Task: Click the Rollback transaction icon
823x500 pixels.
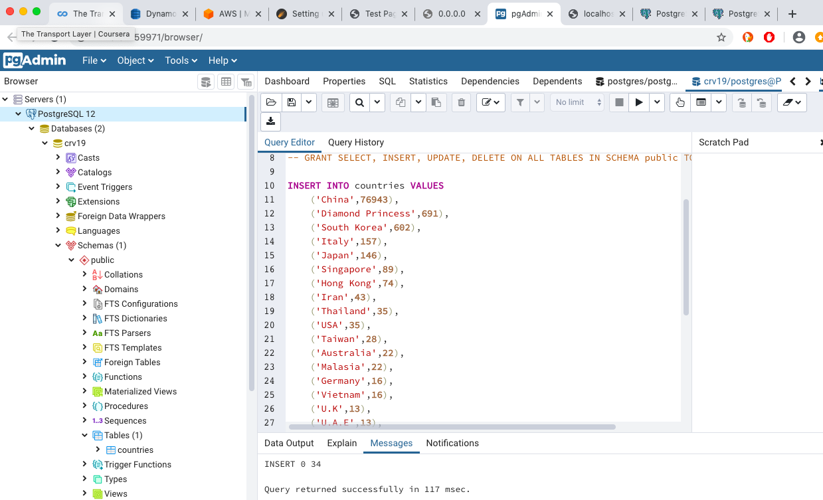Action: tap(762, 102)
